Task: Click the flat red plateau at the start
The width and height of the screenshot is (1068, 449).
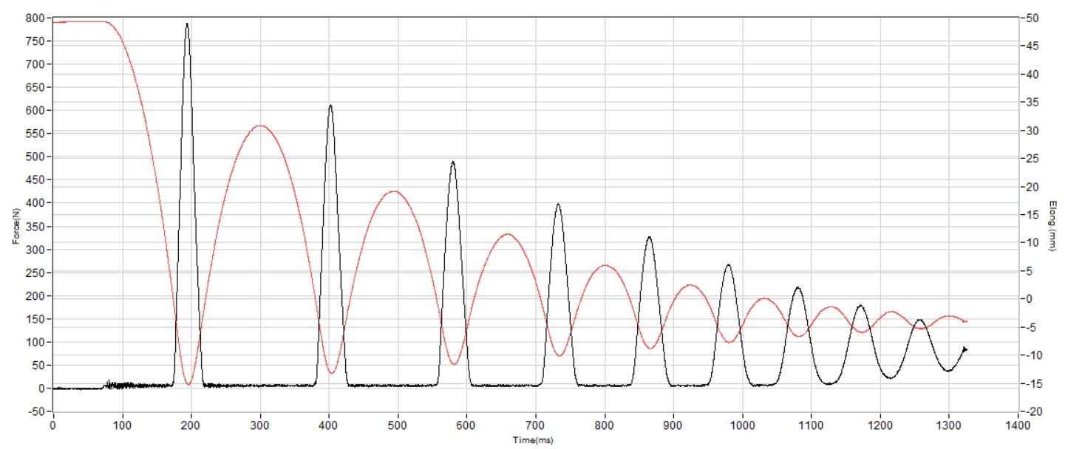Action: (74, 21)
